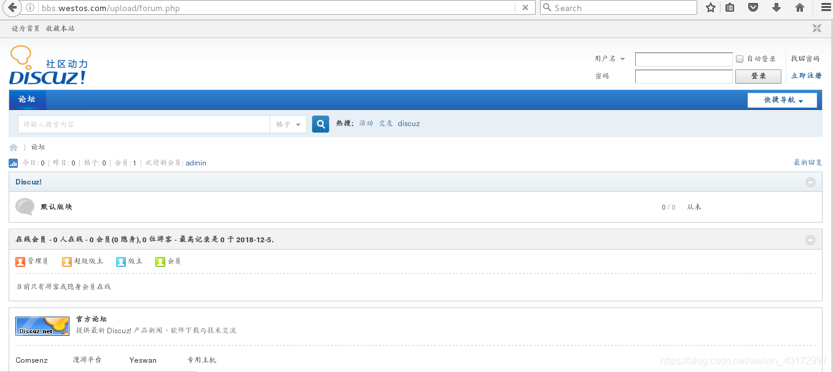Open the 默认版块 forum link
Screen dimensions: 833x372
tap(57, 207)
